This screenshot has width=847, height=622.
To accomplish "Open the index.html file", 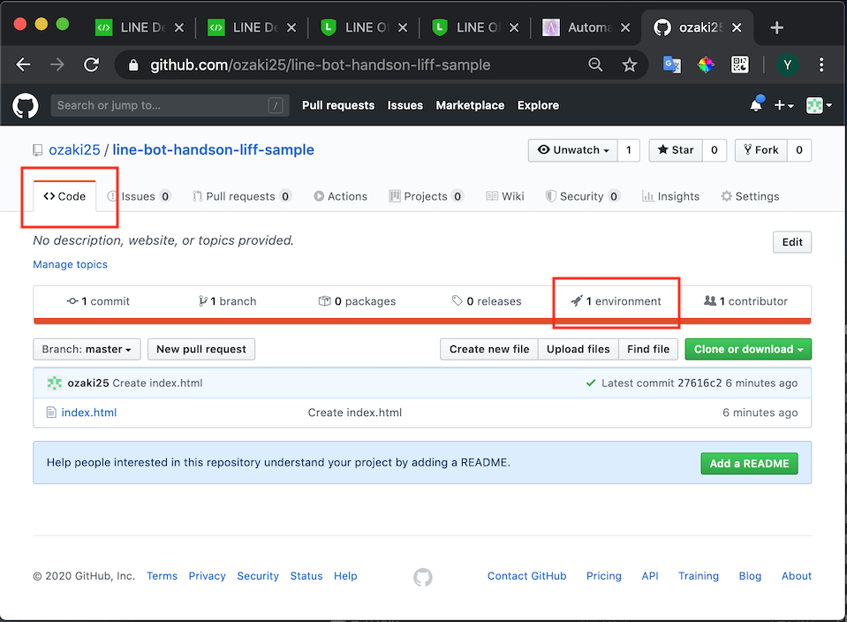I will pos(89,413).
